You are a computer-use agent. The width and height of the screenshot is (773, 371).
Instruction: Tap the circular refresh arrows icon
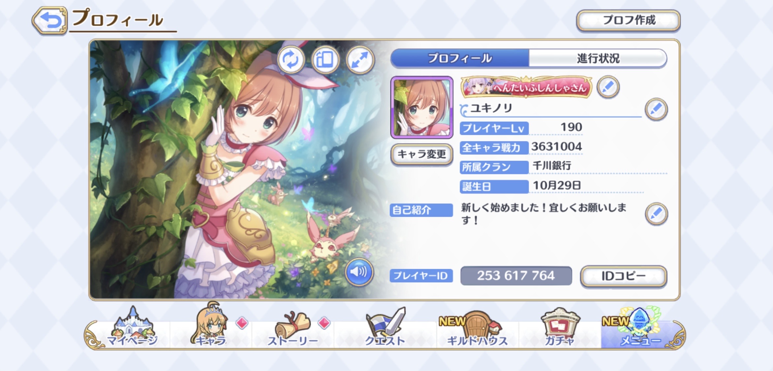pos(291,60)
